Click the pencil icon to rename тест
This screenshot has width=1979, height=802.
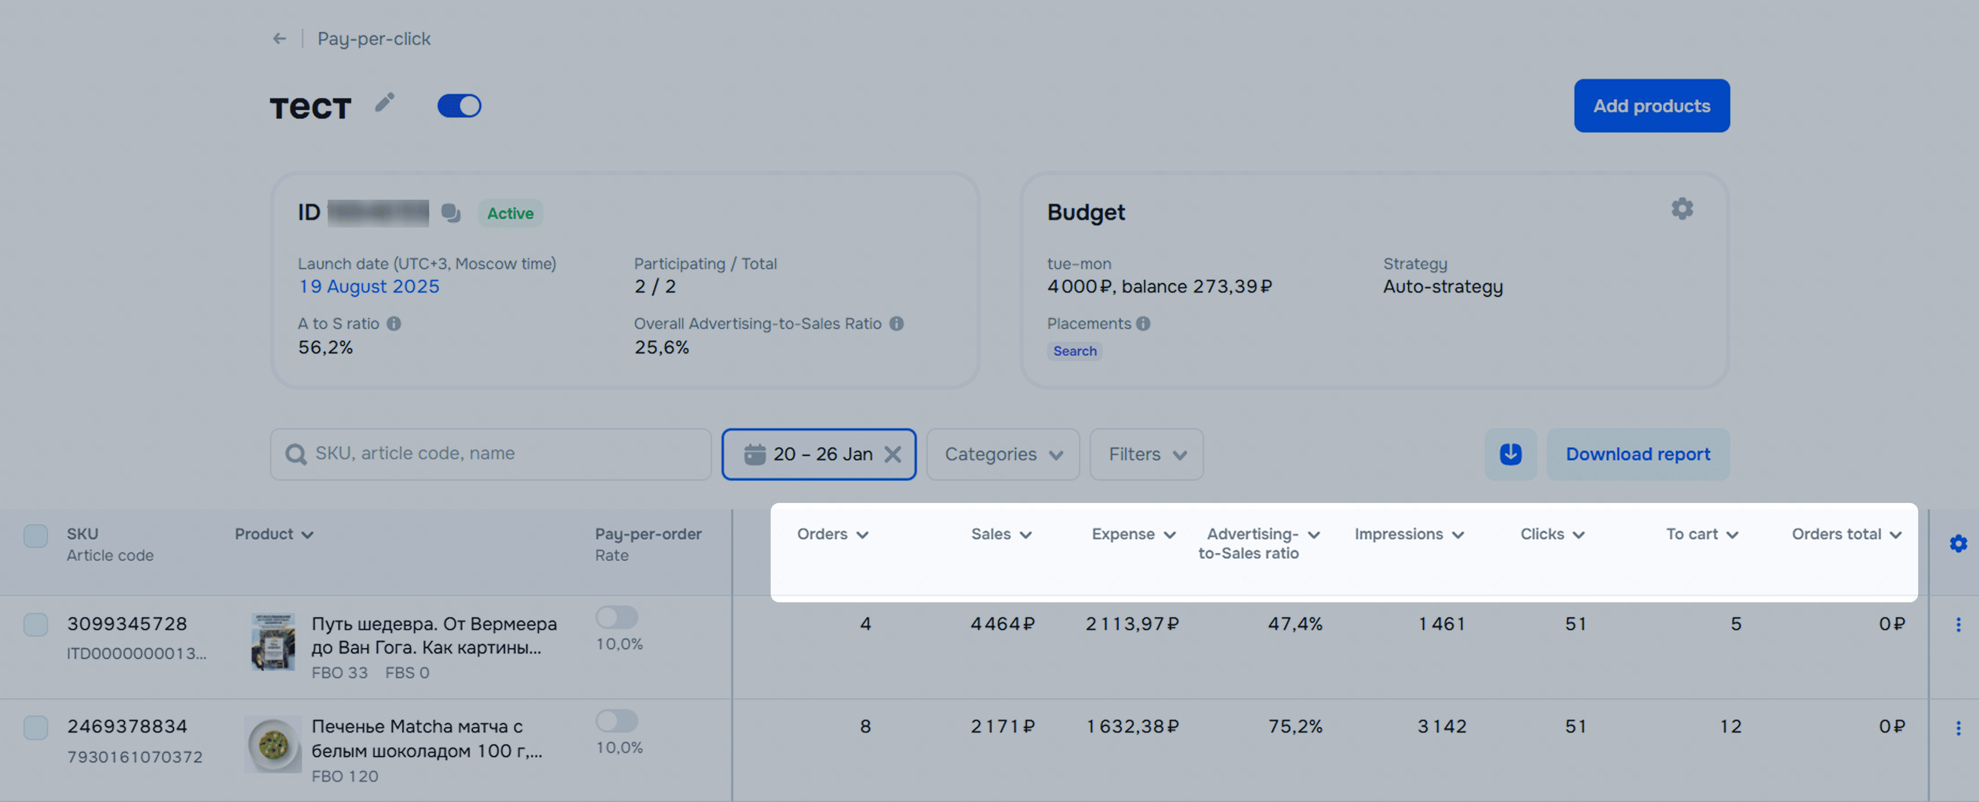click(385, 103)
